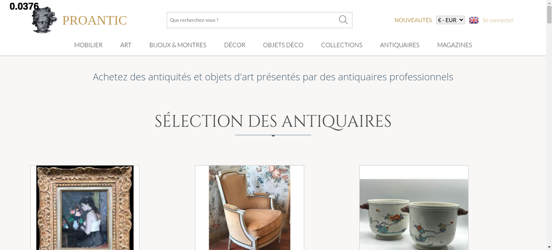The image size is (552, 250).
Task: Click the Se connecter link
Action: click(498, 20)
